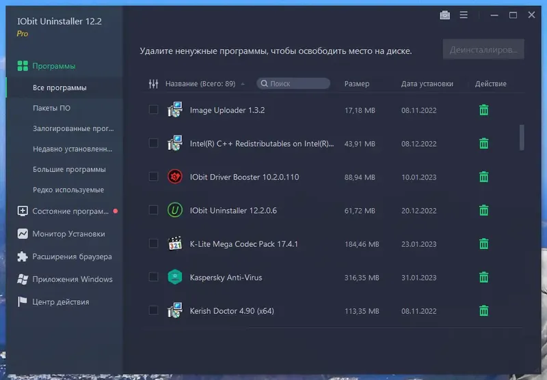The height and width of the screenshot is (380, 547).
Task: Click the 23.01.2023 install date
Action: coord(418,244)
